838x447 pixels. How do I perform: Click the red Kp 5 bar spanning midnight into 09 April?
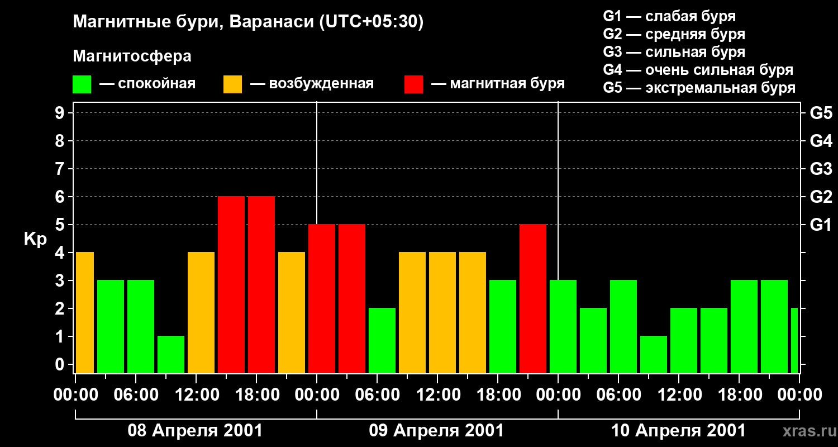tap(322, 298)
